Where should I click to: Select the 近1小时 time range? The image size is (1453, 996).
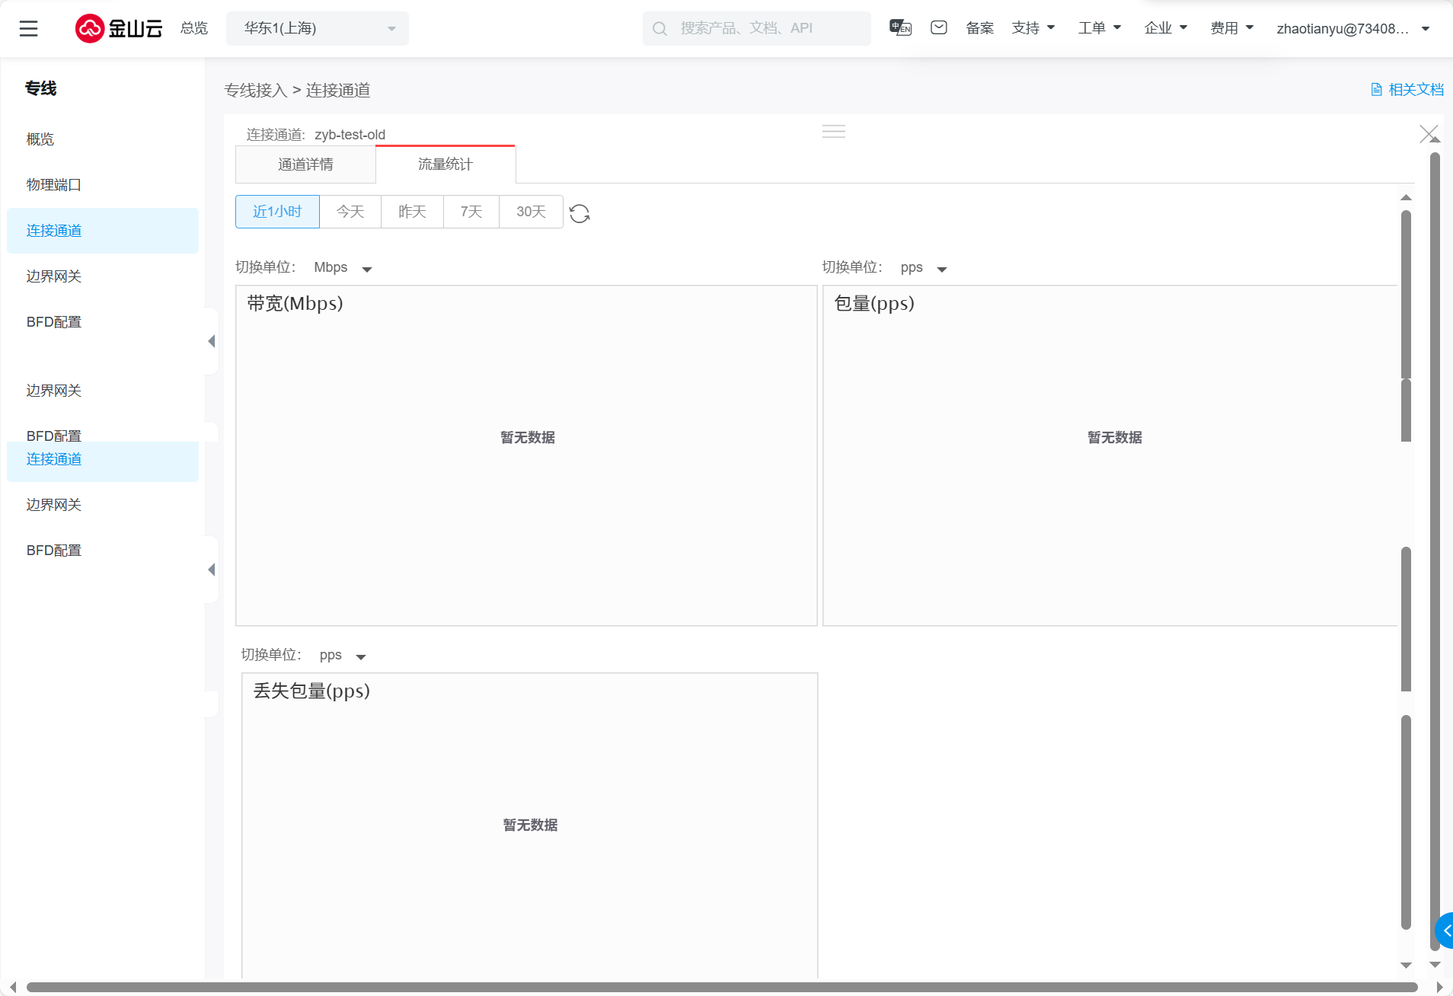(277, 212)
